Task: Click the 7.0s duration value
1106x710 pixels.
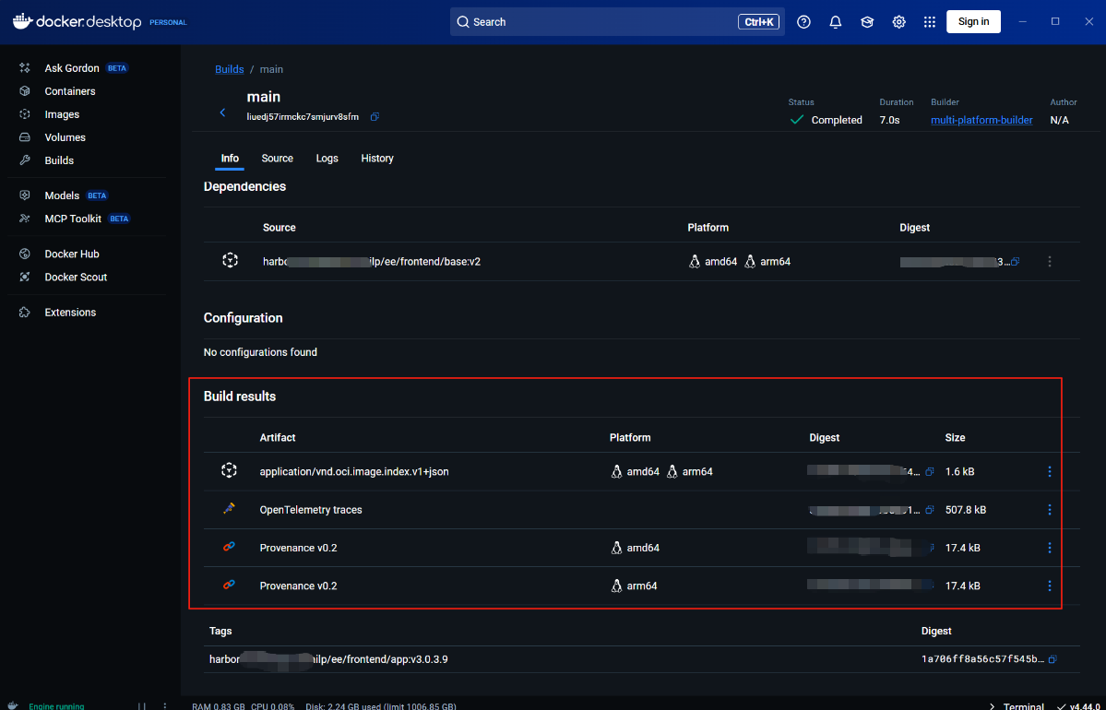Action: tap(889, 121)
